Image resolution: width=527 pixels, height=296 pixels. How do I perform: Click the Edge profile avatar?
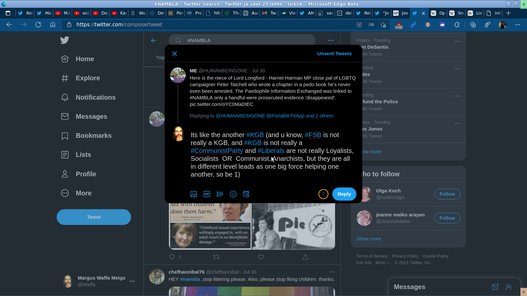click(x=503, y=25)
